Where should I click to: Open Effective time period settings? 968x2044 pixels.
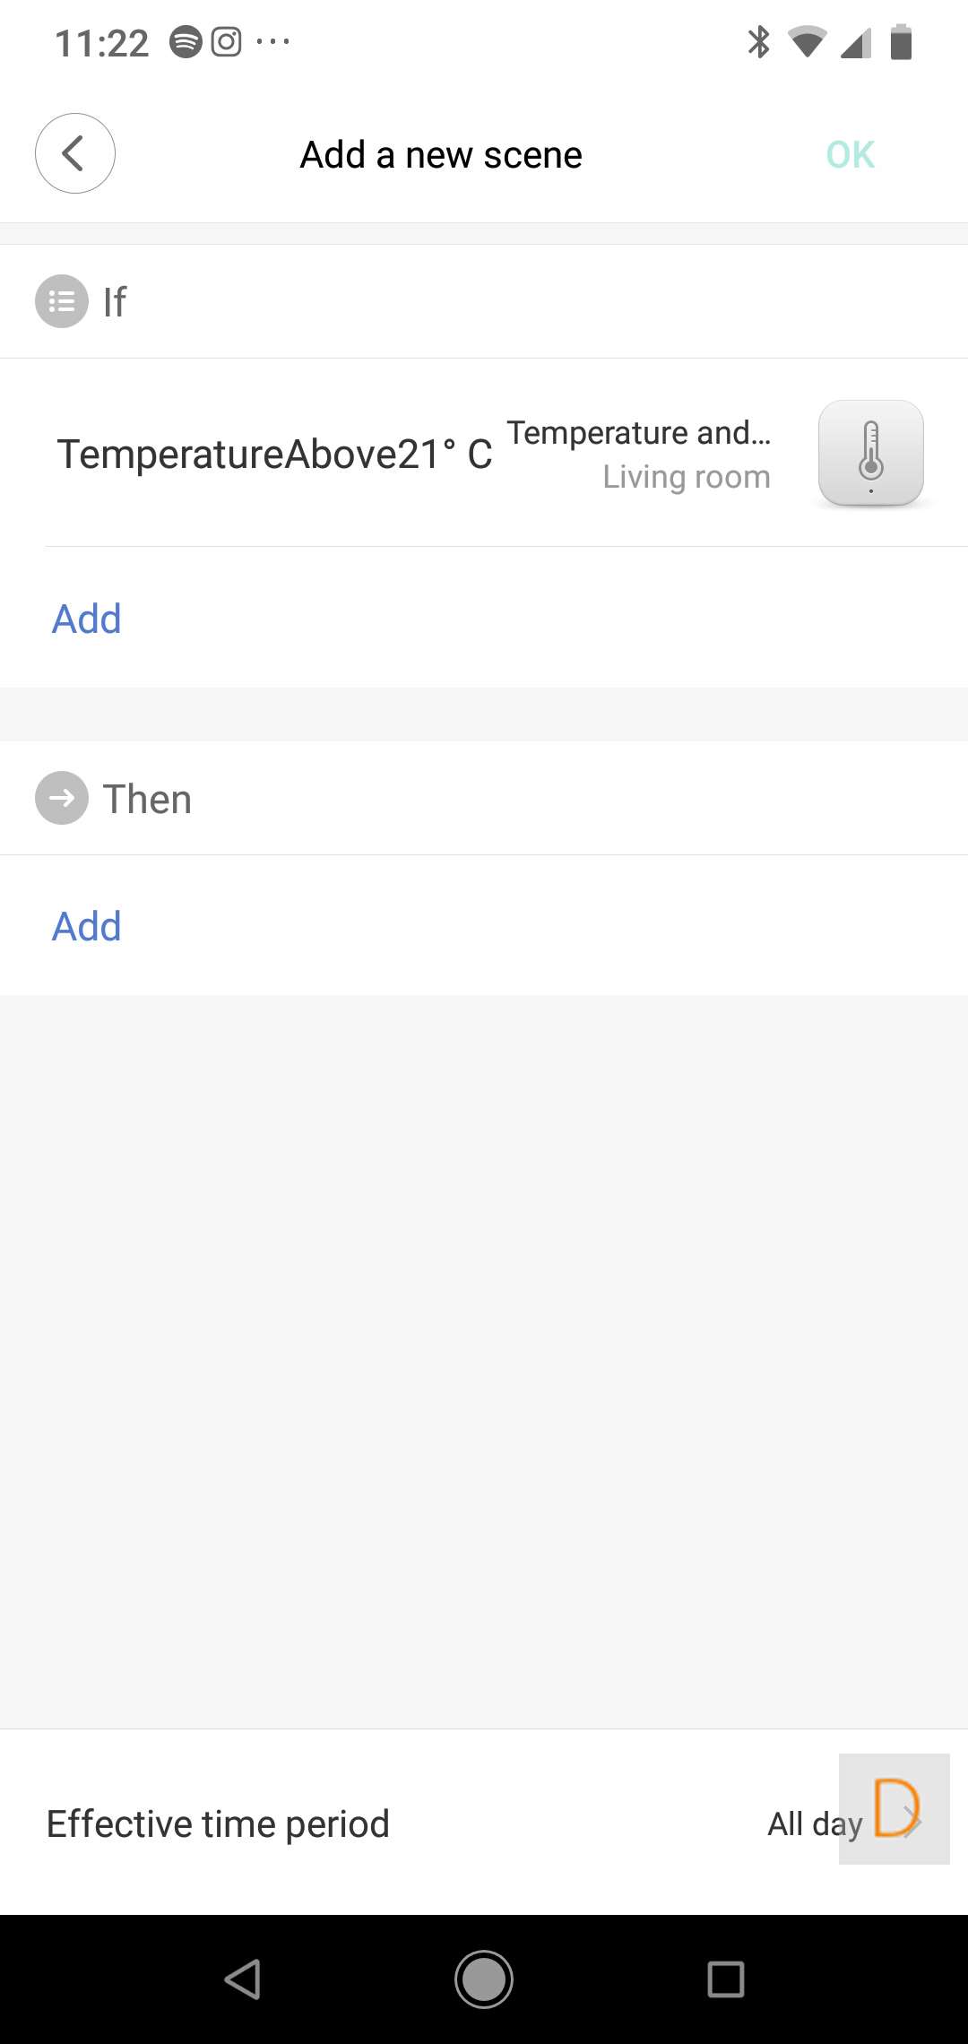(218, 1823)
